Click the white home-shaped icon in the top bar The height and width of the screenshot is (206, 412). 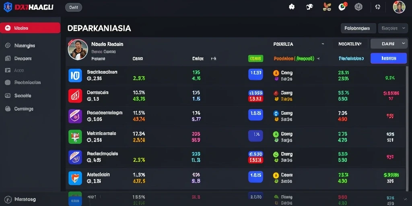click(291, 7)
